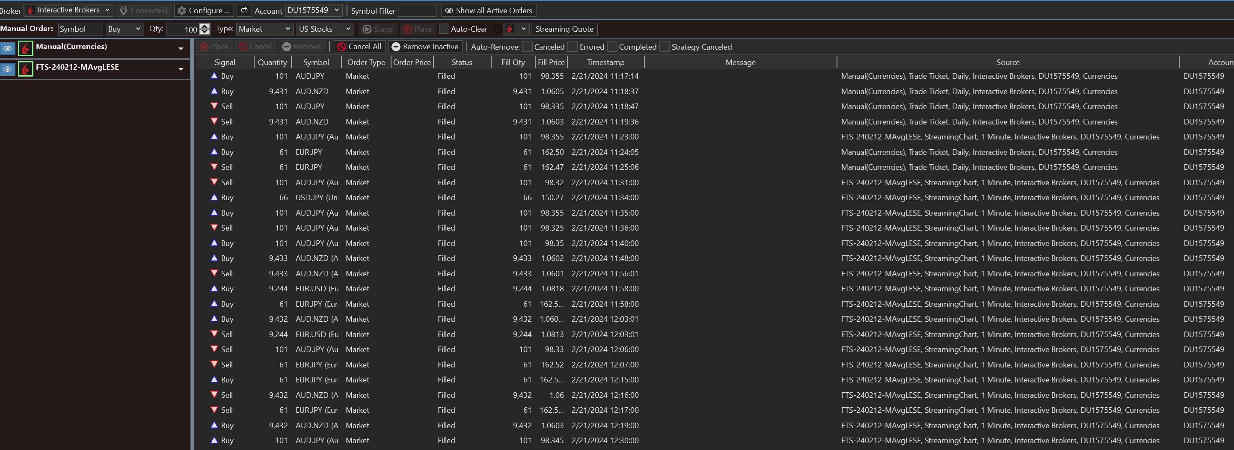Expand the Manual(Currencies) dropdown arrow
Viewport: 1234px width, 450px height.
pos(181,48)
